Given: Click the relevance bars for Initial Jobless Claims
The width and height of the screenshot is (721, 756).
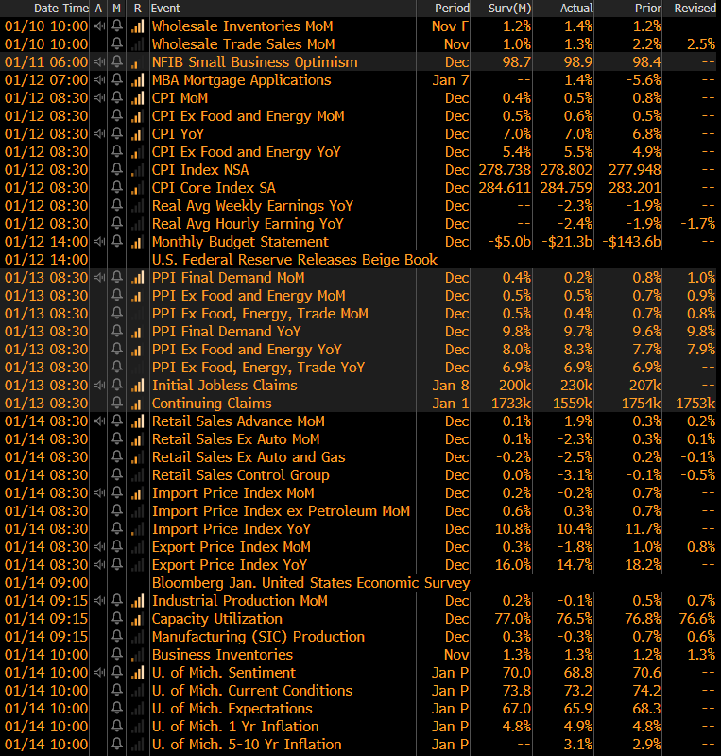Looking at the screenshot, I should coord(137,386).
